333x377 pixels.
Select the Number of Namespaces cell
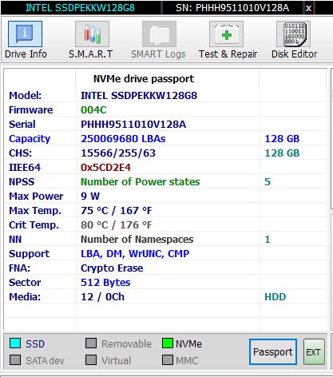[x=137, y=240]
